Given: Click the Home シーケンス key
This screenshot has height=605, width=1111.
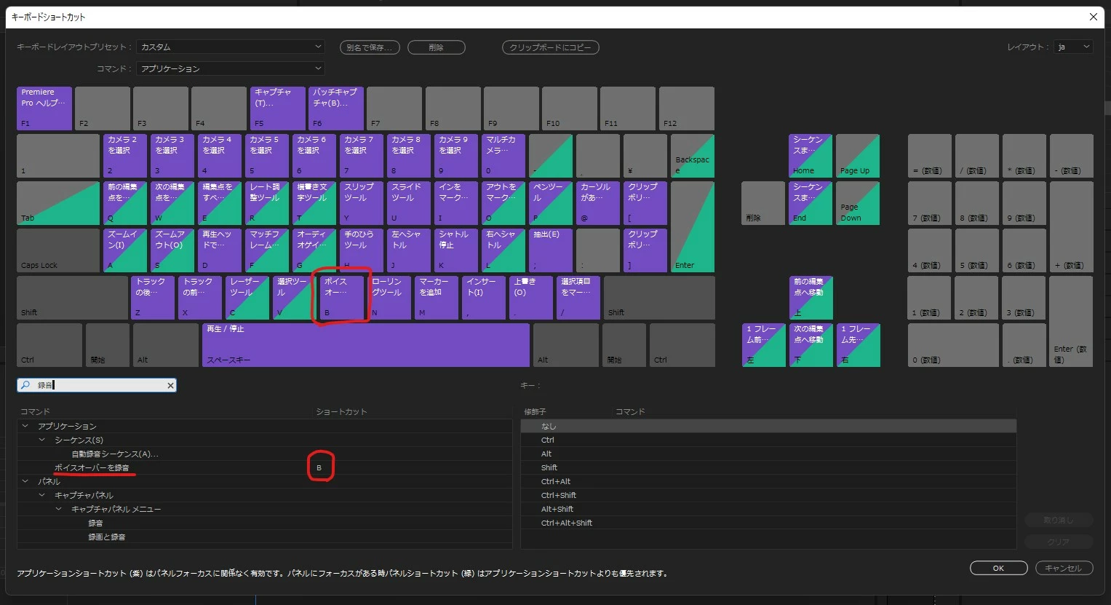Looking at the screenshot, I should 811,156.
